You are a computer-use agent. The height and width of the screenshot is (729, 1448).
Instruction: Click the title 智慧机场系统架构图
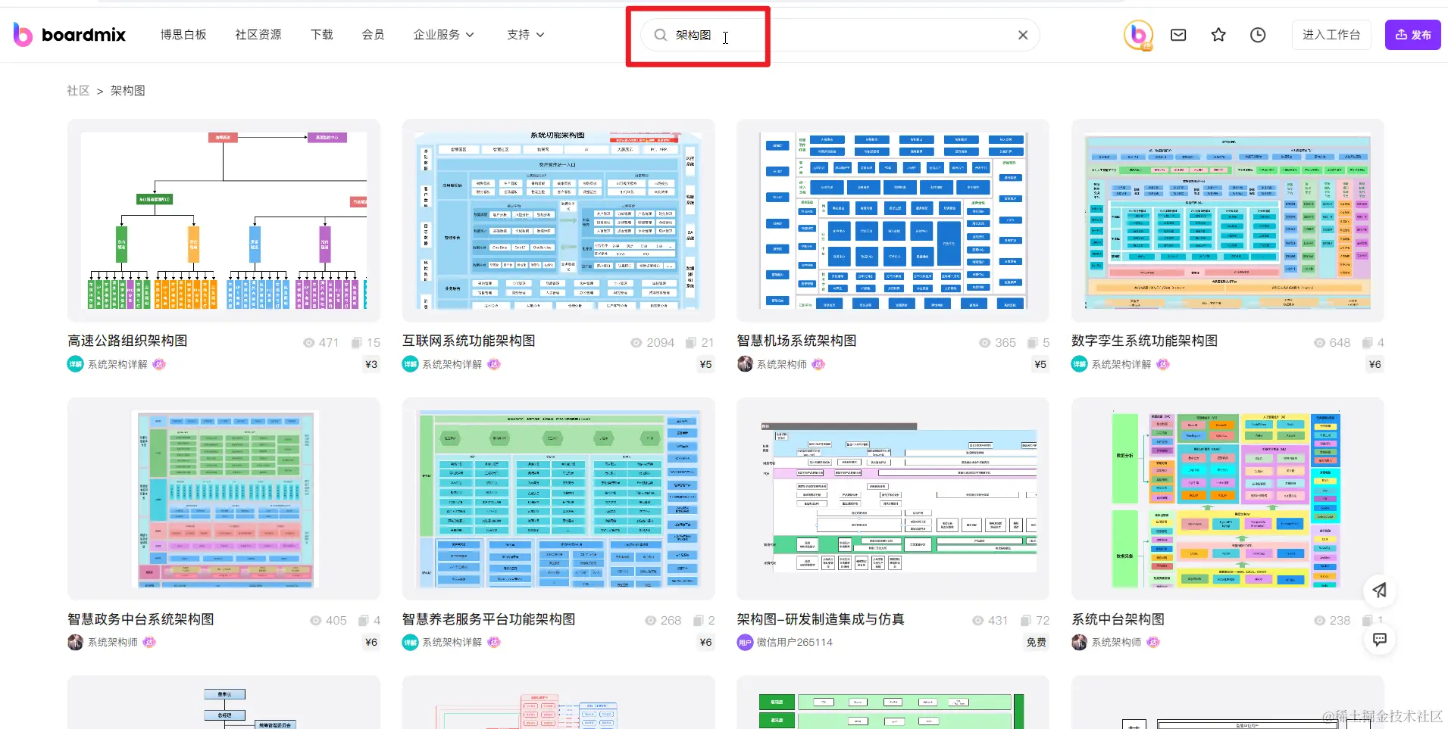(x=796, y=341)
